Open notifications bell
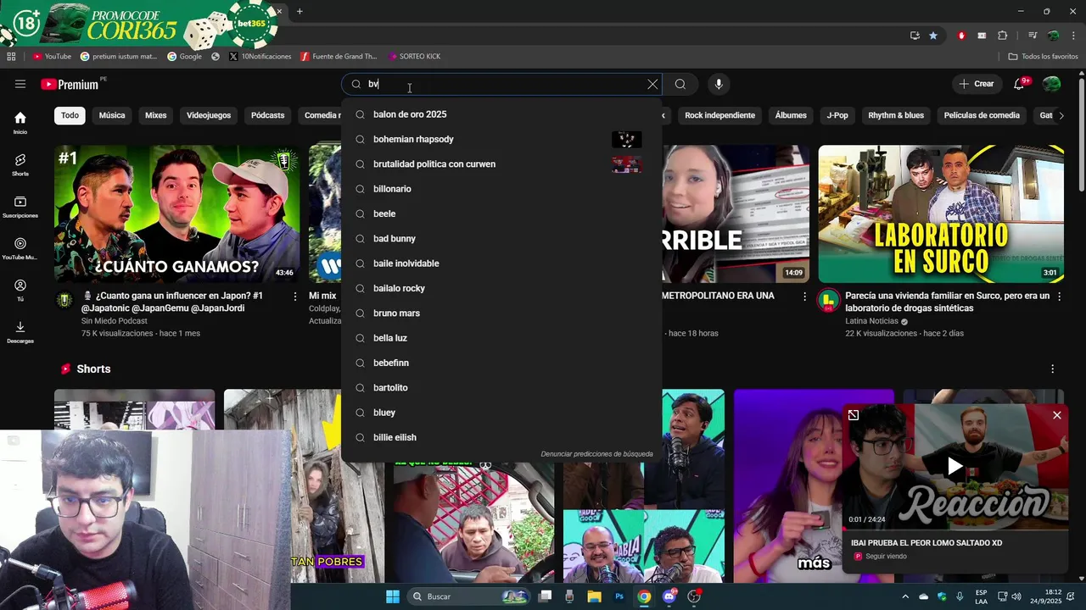This screenshot has width=1086, height=610. coord(1020,84)
